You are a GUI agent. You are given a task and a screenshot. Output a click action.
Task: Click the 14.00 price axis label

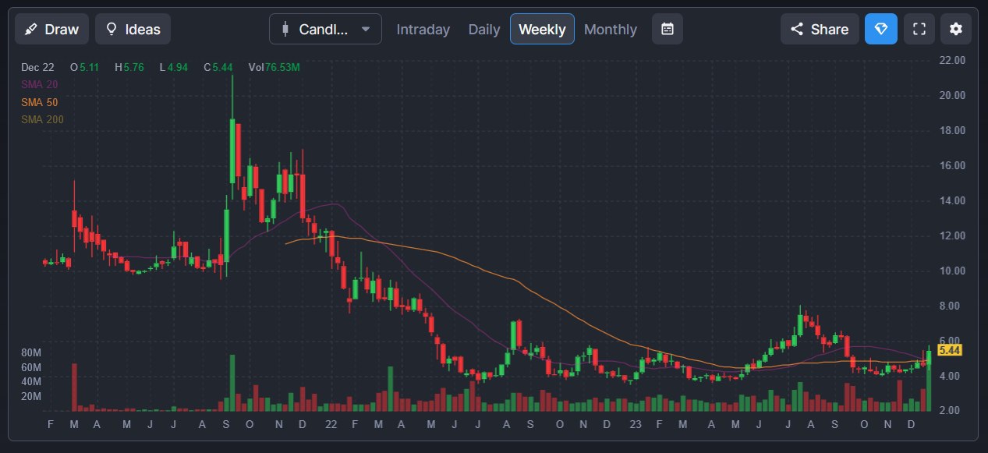(954, 200)
